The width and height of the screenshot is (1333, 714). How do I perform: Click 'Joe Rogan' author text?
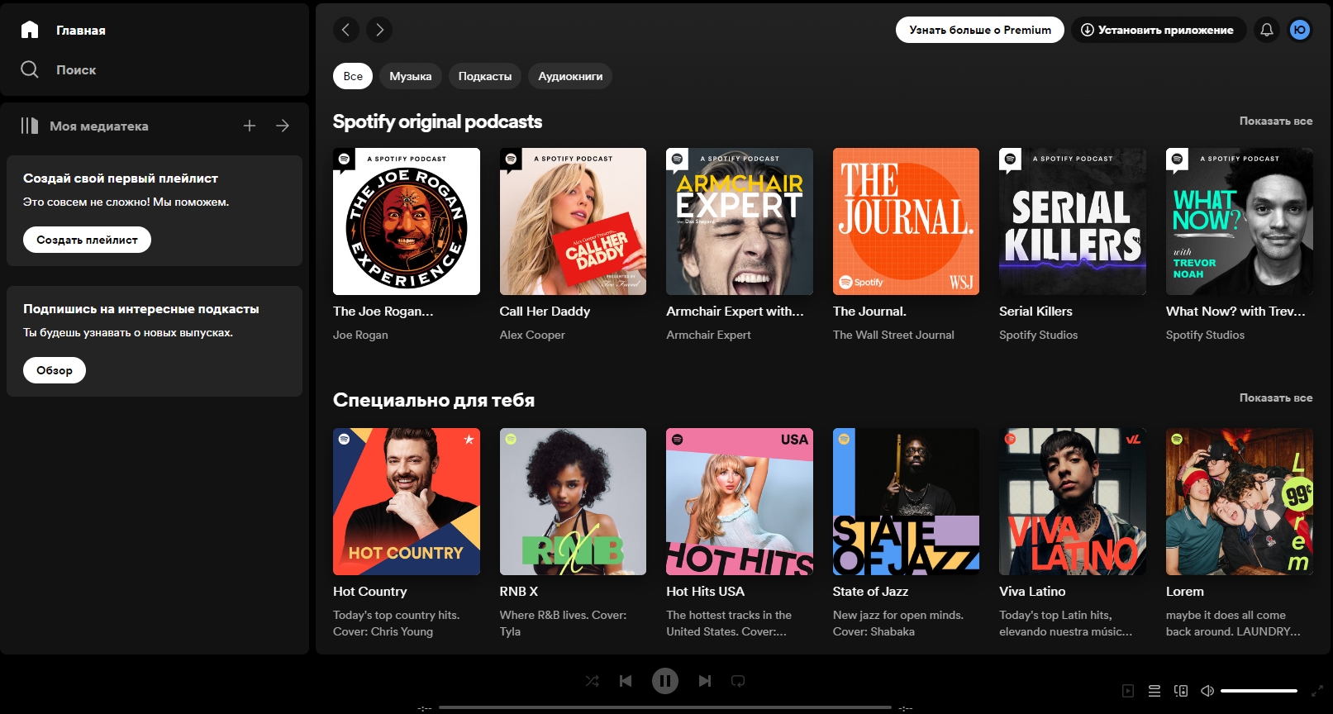click(x=360, y=335)
